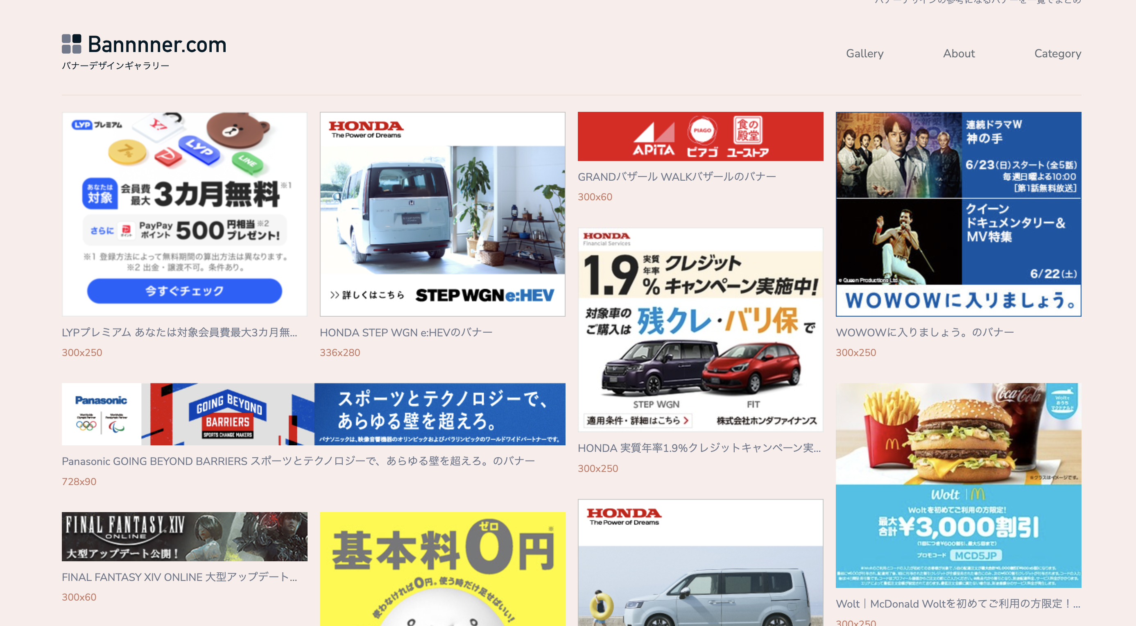Click the Bannnner.com four-square logo icon
The height and width of the screenshot is (626, 1136).
tap(71, 44)
